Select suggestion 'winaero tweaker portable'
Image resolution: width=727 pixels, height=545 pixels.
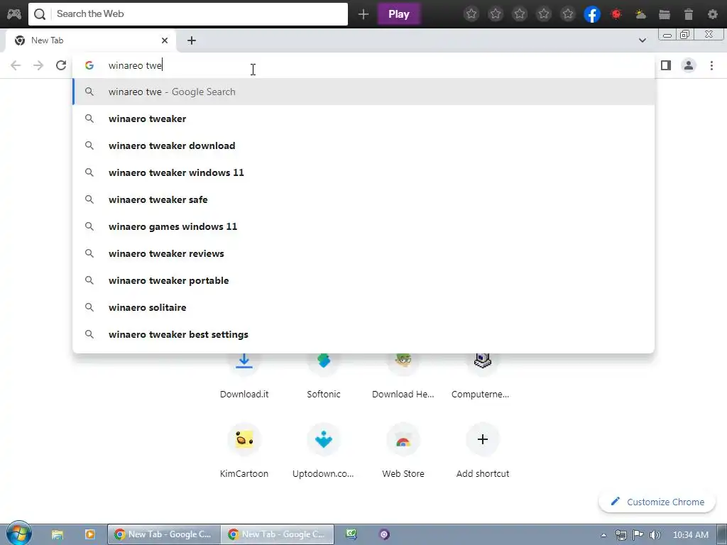pos(363,280)
